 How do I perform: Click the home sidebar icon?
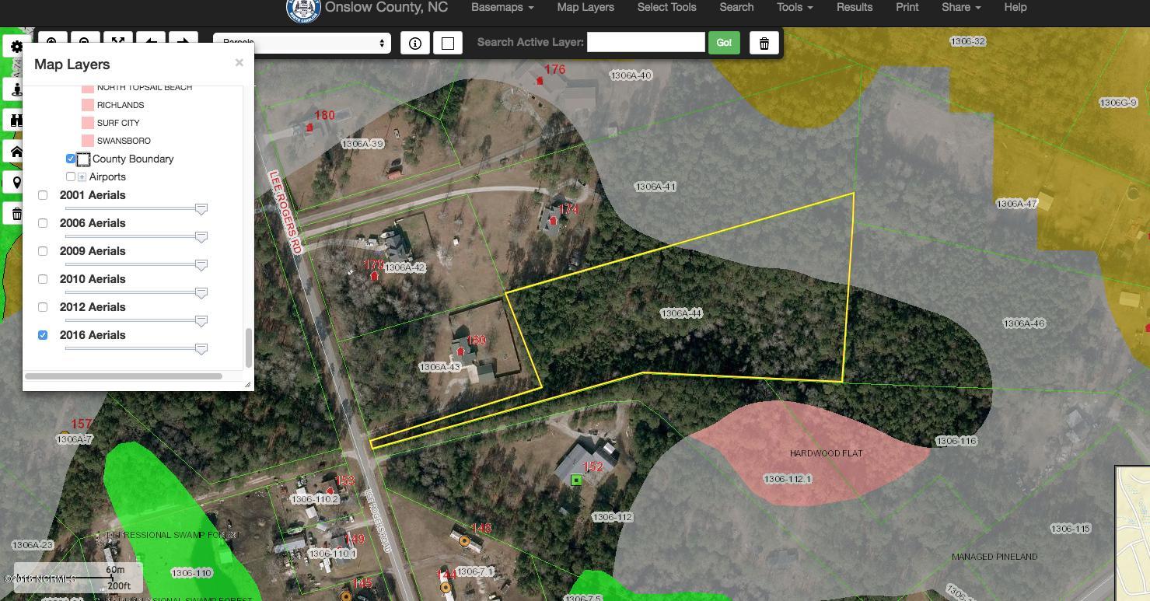coord(16,152)
